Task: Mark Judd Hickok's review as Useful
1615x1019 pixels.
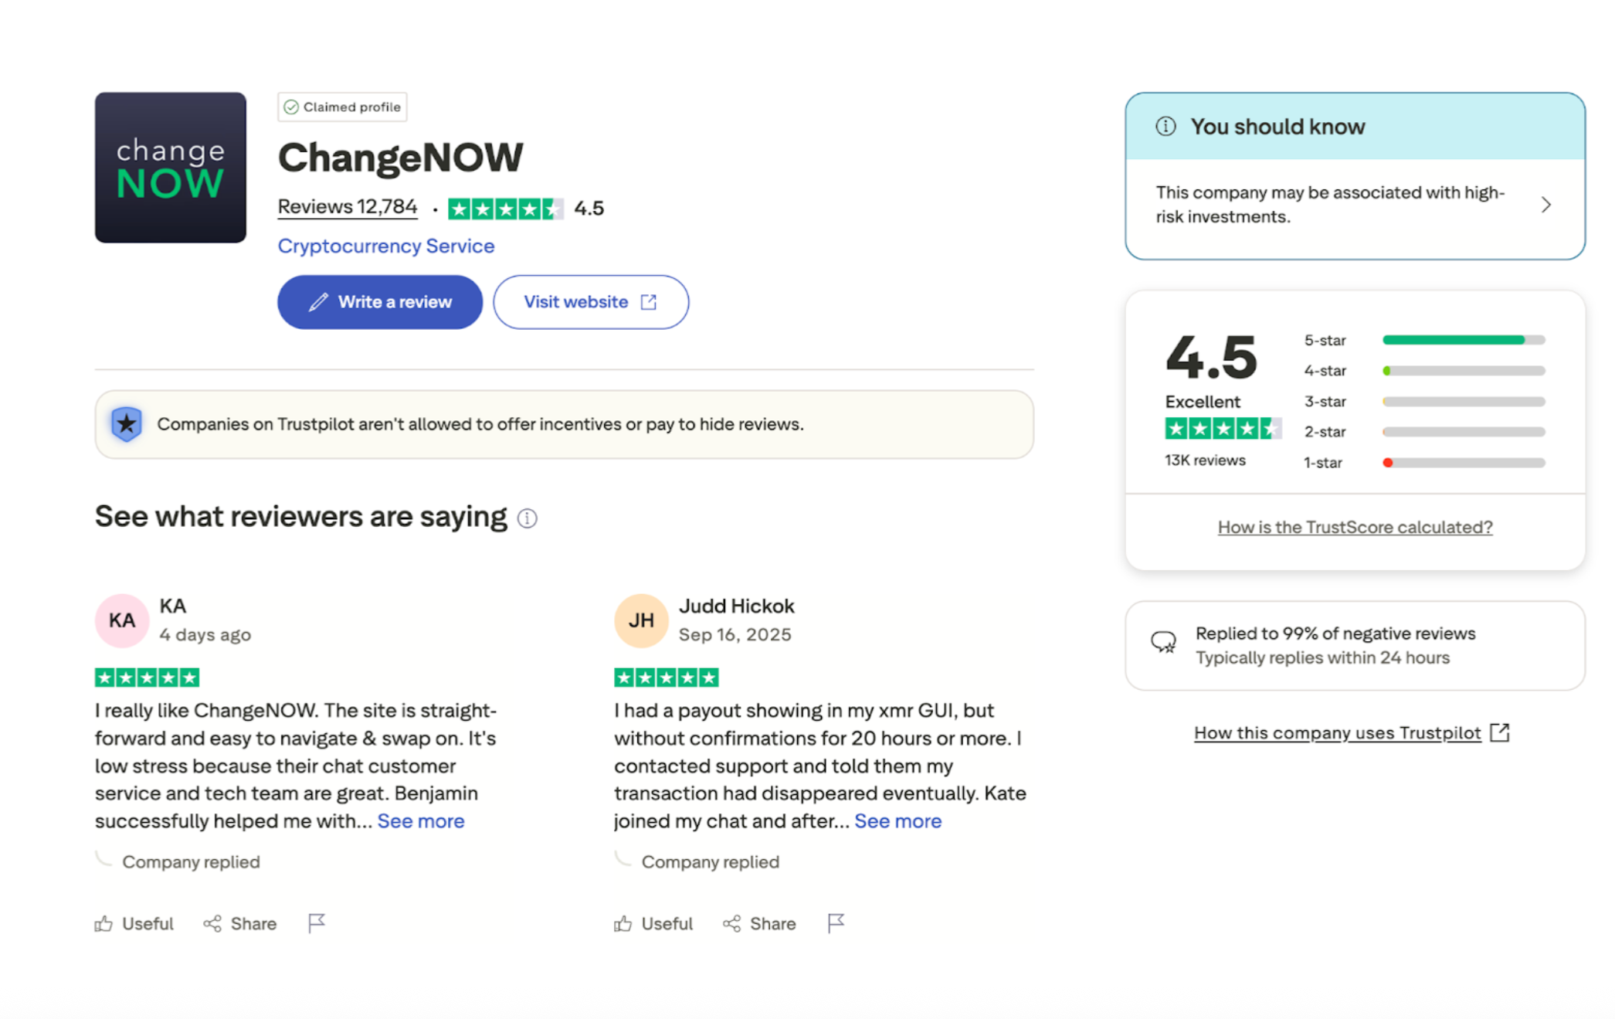Action: [x=653, y=924]
